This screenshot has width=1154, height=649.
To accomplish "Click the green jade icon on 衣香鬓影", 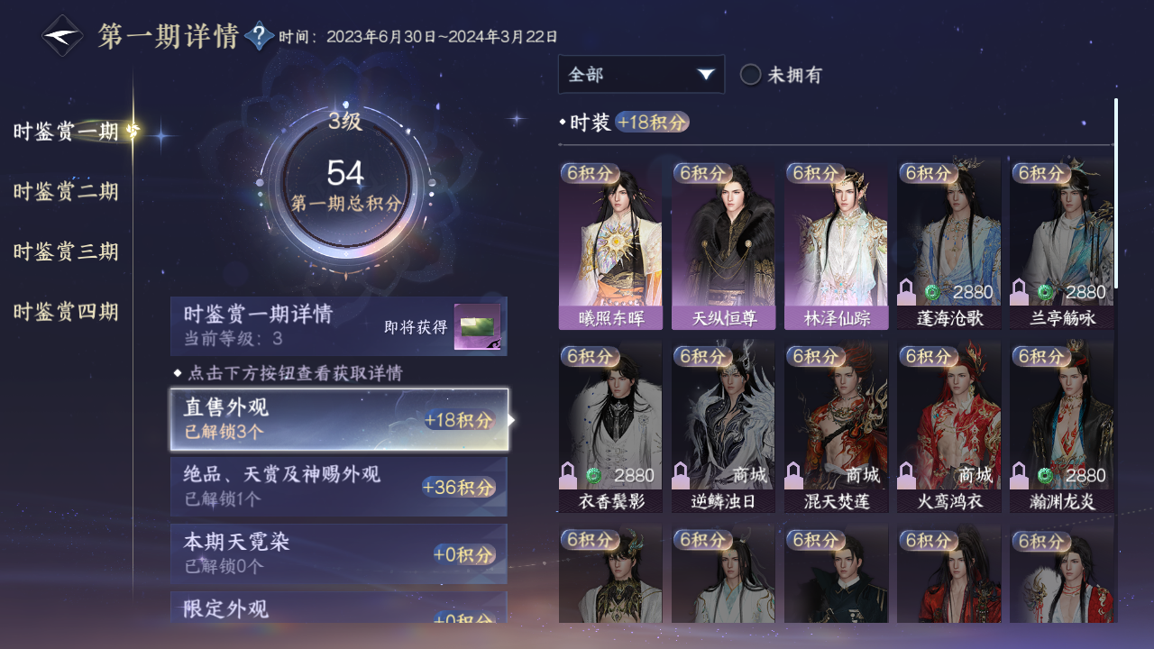I will coord(594,475).
